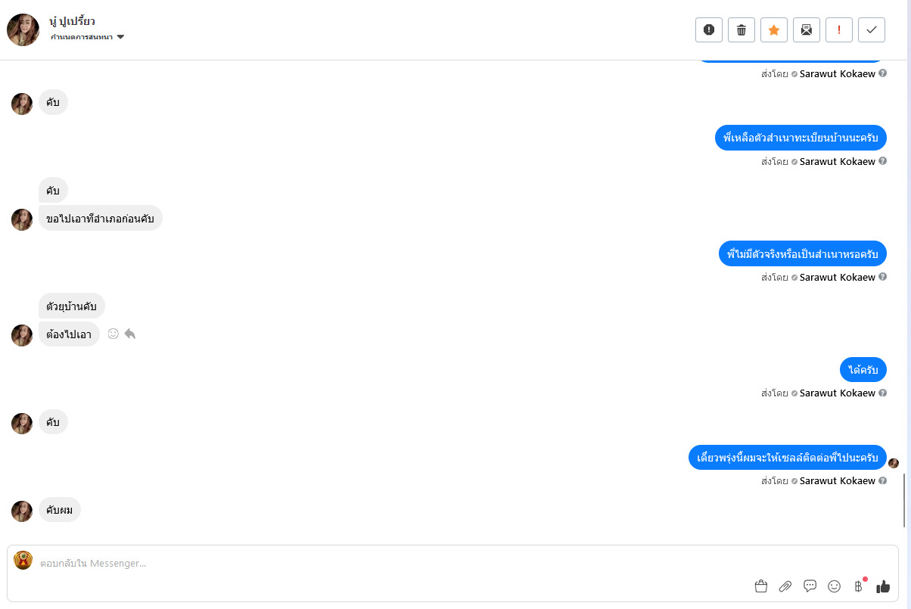Click the reply arrow beside "ต้องไปเอา" message
The image size is (911, 609).
(130, 334)
